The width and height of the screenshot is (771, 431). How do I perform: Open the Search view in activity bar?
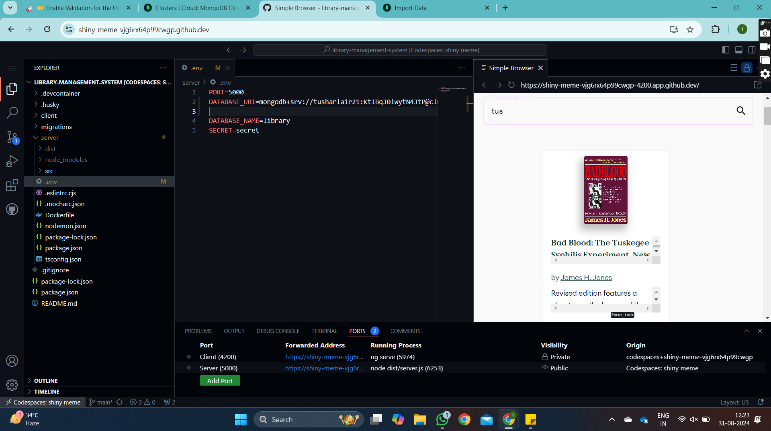click(x=12, y=112)
